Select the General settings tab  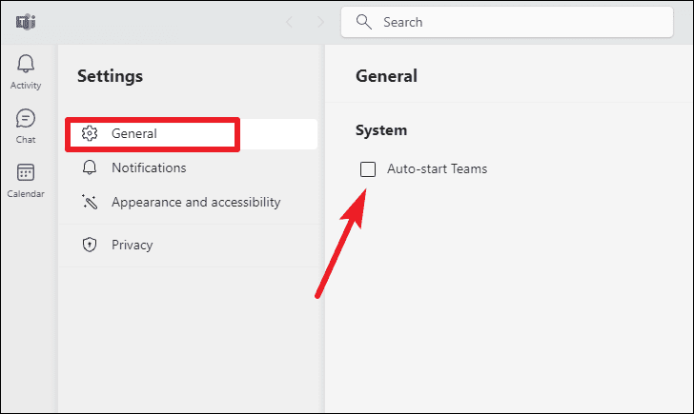[192, 134]
